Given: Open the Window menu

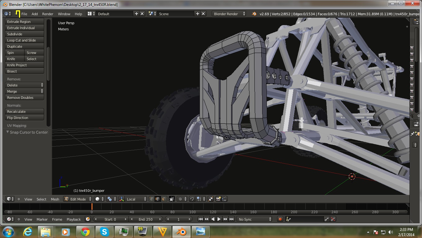Looking at the screenshot, I should click(64, 14).
